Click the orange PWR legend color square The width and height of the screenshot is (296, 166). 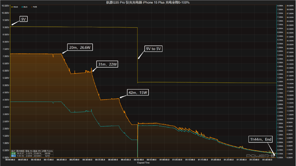32,7
